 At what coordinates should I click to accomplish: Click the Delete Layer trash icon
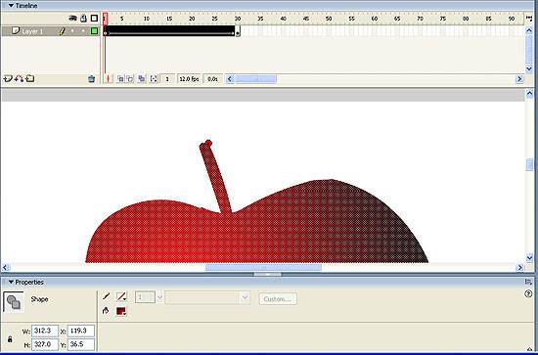[91, 79]
